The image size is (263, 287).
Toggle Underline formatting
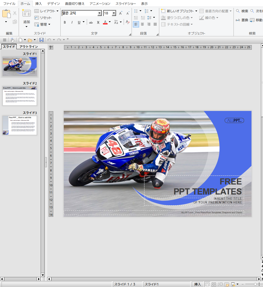tap(79, 23)
